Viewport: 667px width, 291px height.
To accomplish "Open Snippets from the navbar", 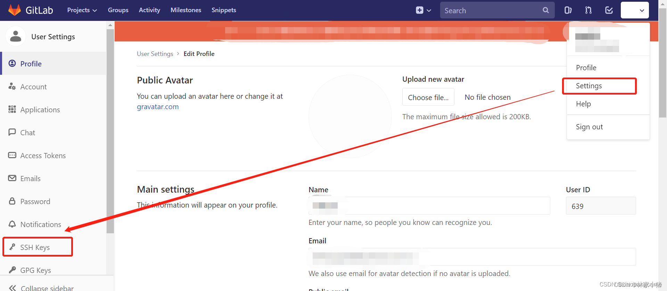I will click(x=224, y=10).
